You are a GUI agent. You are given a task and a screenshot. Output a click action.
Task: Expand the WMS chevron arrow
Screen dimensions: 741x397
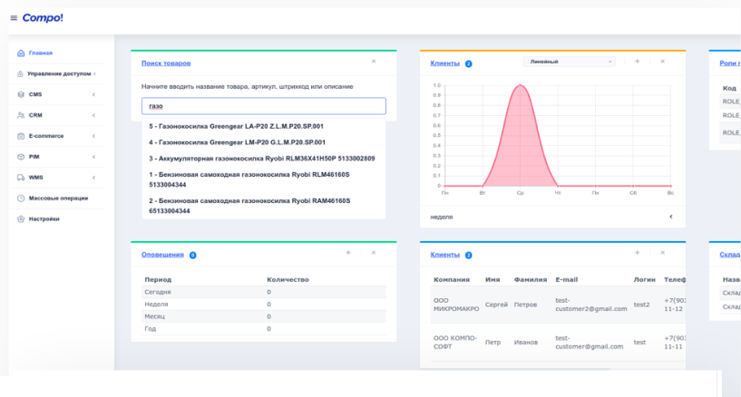coord(93,178)
